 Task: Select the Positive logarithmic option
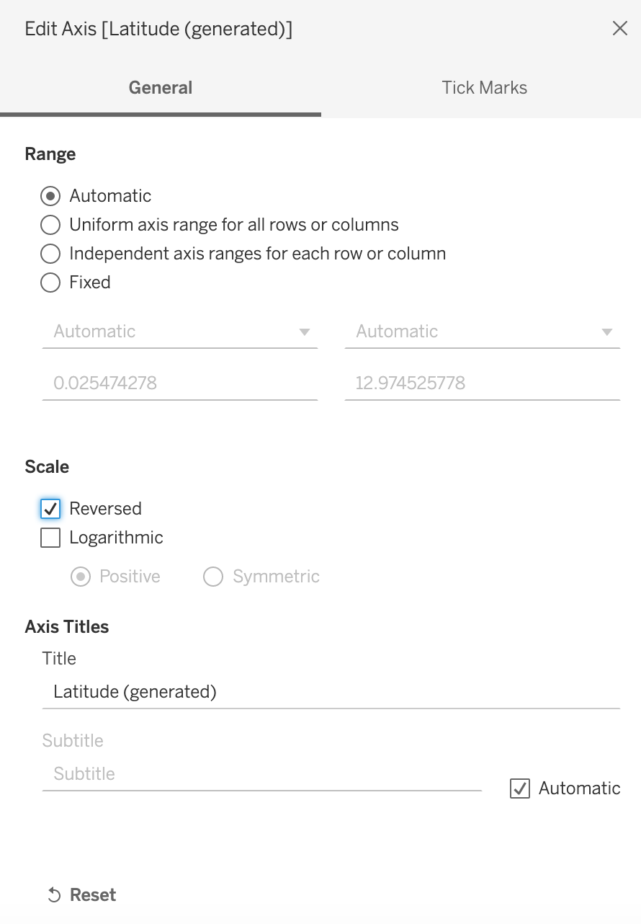(81, 577)
